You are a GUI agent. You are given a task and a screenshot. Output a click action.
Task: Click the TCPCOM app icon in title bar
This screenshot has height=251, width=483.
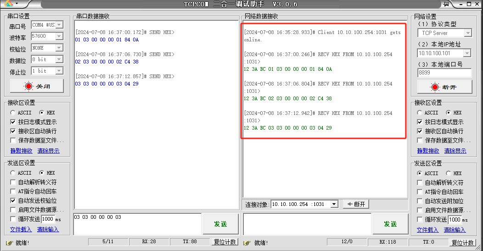pos(8,4)
